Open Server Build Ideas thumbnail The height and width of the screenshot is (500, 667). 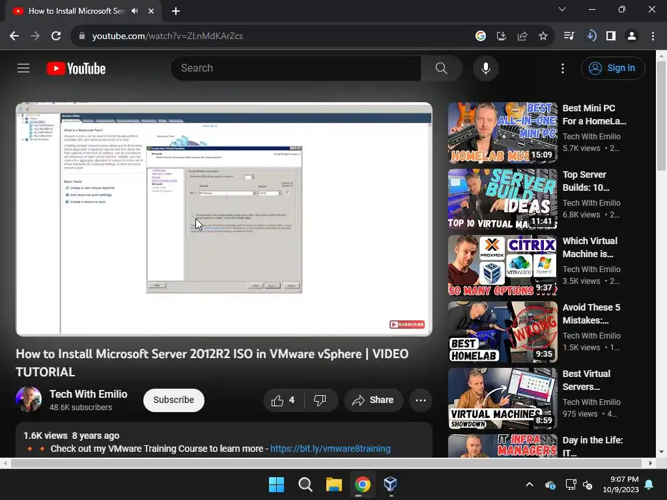[x=502, y=199]
